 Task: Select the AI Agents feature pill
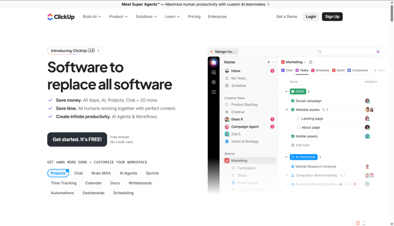coord(128,173)
